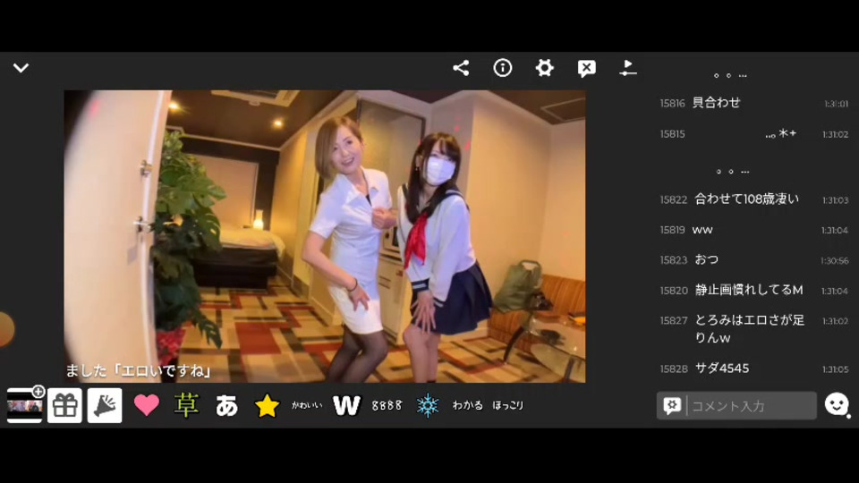
Task: Open the smiley emoji picker
Action: [837, 404]
